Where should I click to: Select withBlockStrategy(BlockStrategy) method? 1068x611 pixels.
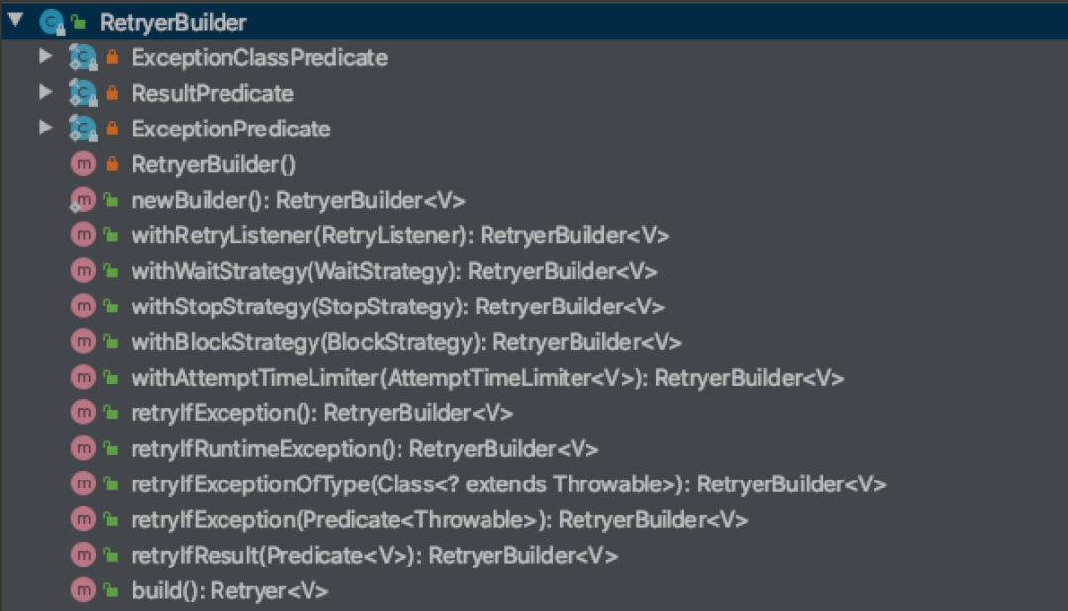click(x=406, y=342)
